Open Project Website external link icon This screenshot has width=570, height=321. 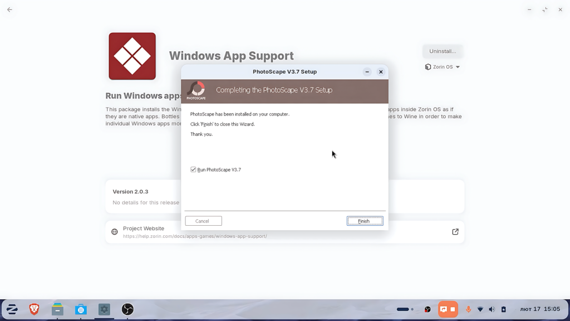click(455, 232)
